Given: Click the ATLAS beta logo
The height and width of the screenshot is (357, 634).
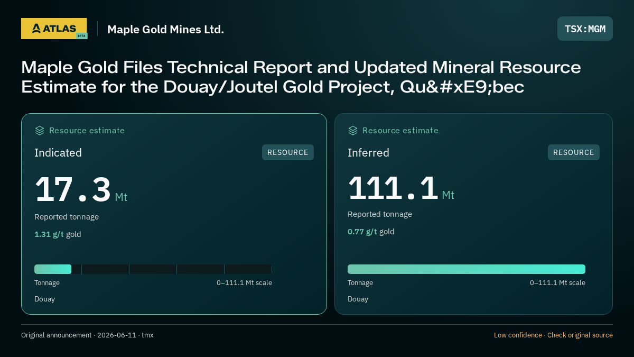Looking at the screenshot, I should [x=54, y=29].
